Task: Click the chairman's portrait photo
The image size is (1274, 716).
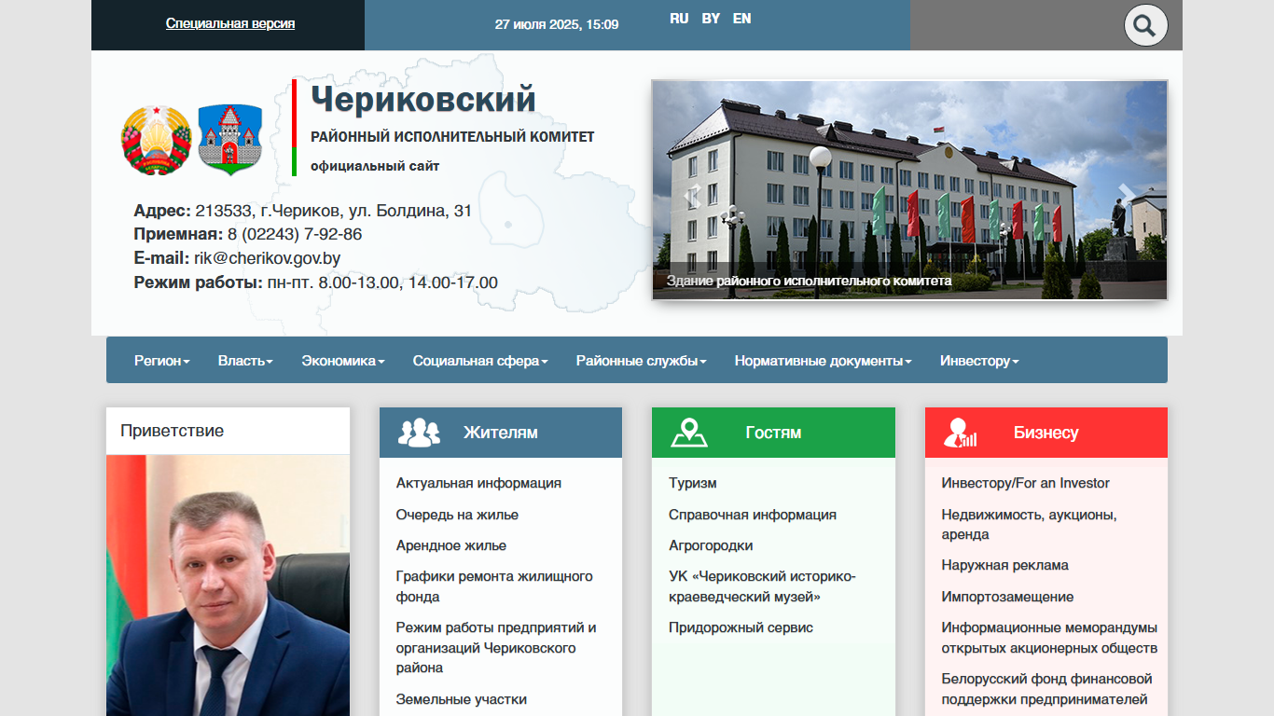Action: [228, 585]
